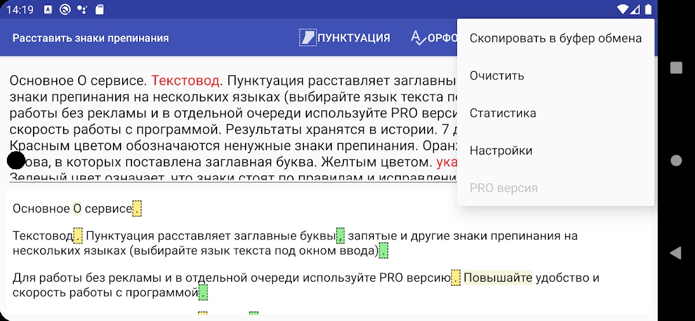Tap the black cursor handle in input
The height and width of the screenshot is (321, 695).
17,160
